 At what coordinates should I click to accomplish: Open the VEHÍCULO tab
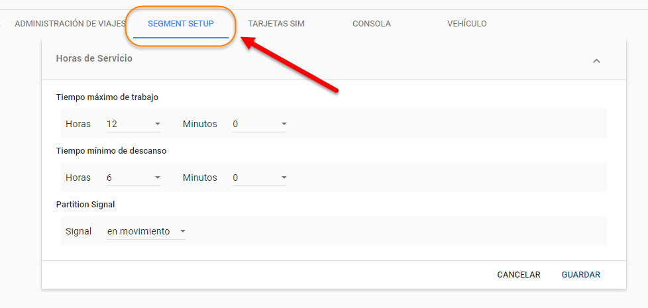point(466,24)
